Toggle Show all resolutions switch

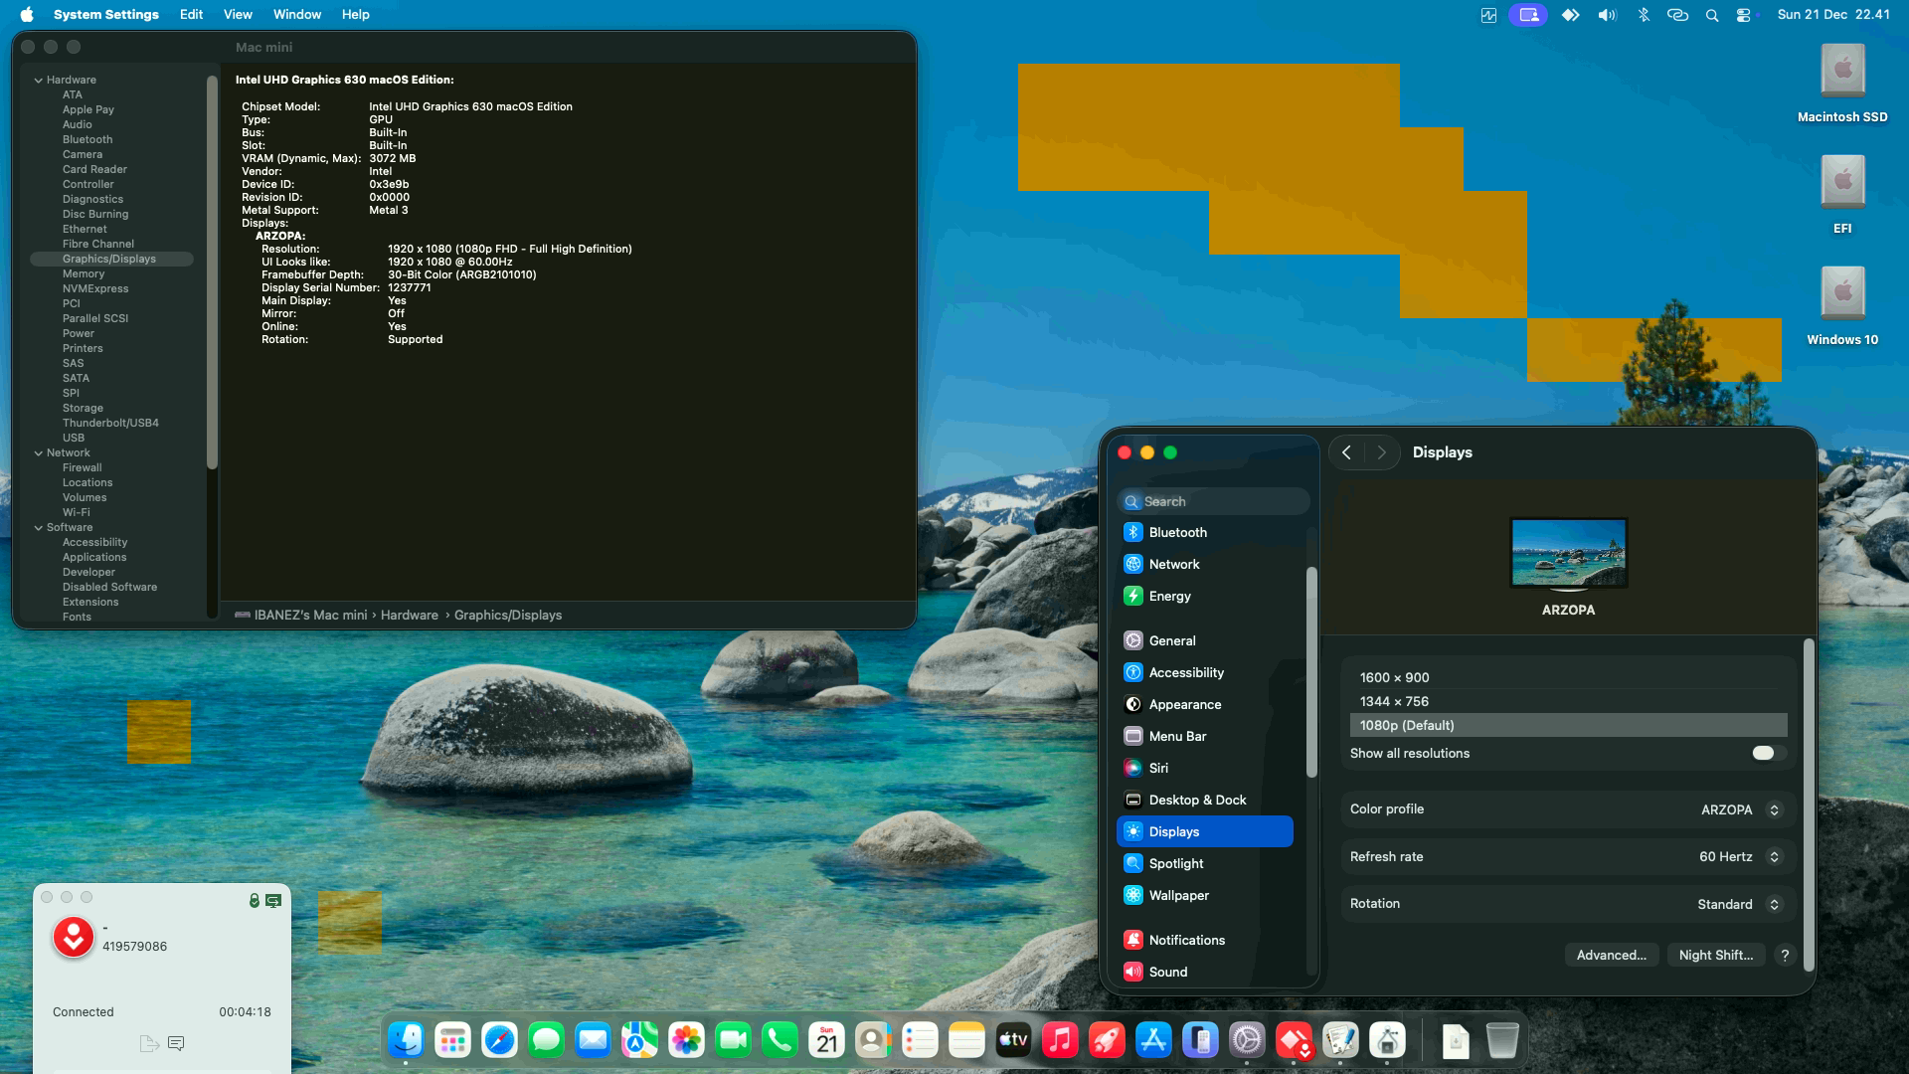point(1768,753)
